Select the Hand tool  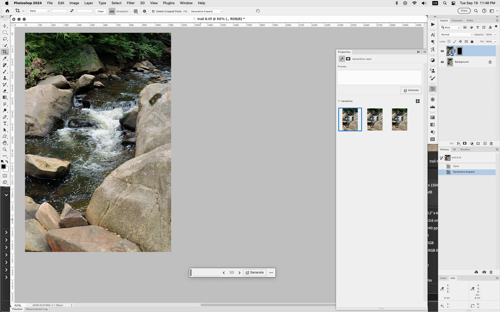(x=5, y=143)
